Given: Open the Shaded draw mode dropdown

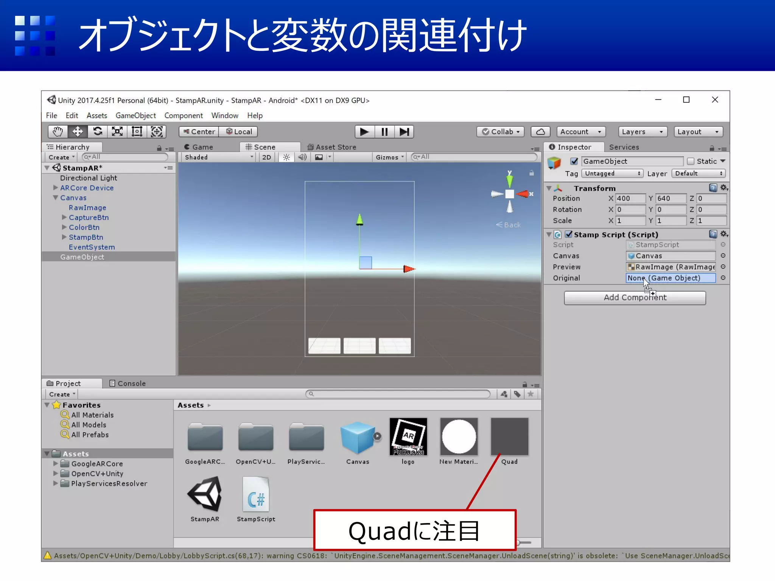Looking at the screenshot, I should coord(219,157).
